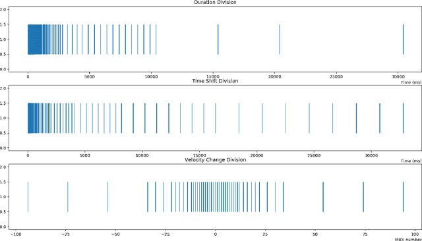Click the 2.0 y-axis tick in Duration Division
The image size is (422, 241).
(x=3, y=10)
